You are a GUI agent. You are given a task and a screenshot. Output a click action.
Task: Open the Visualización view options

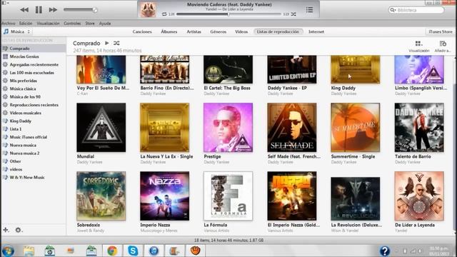[x=419, y=46]
